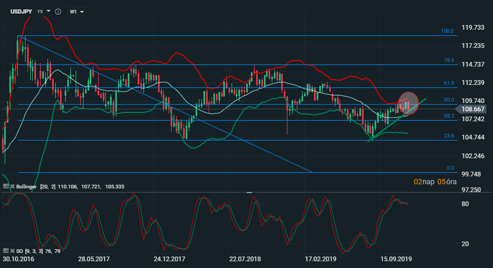Remove the Bollinger indicator with X icon
The image size is (493, 268).
(12, 186)
